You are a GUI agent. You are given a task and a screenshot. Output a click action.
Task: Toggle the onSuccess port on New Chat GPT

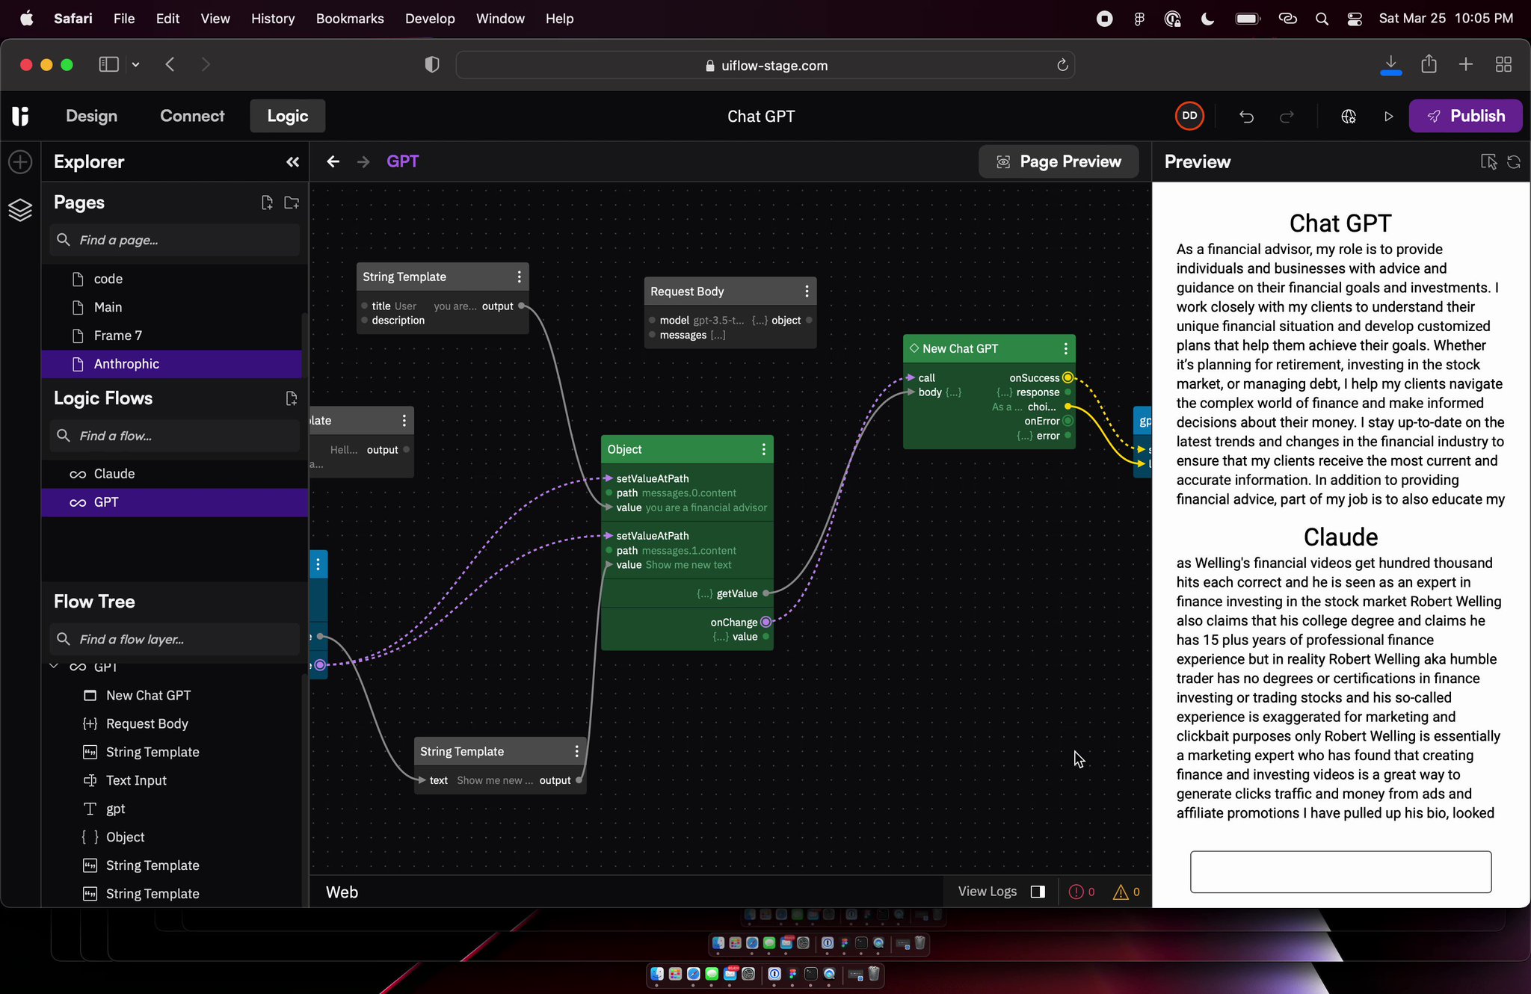coord(1068,377)
